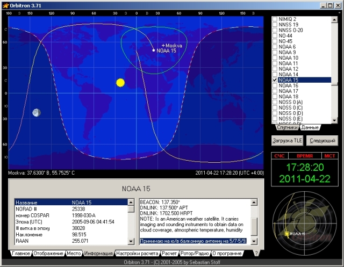Click the notes panel scroll down arrow
Viewport: 344px width, 267px height.
point(254,241)
